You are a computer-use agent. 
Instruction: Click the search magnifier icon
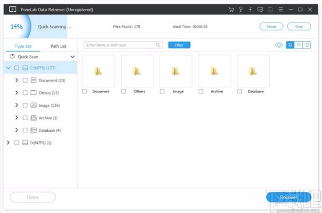pyautogui.click(x=158, y=45)
